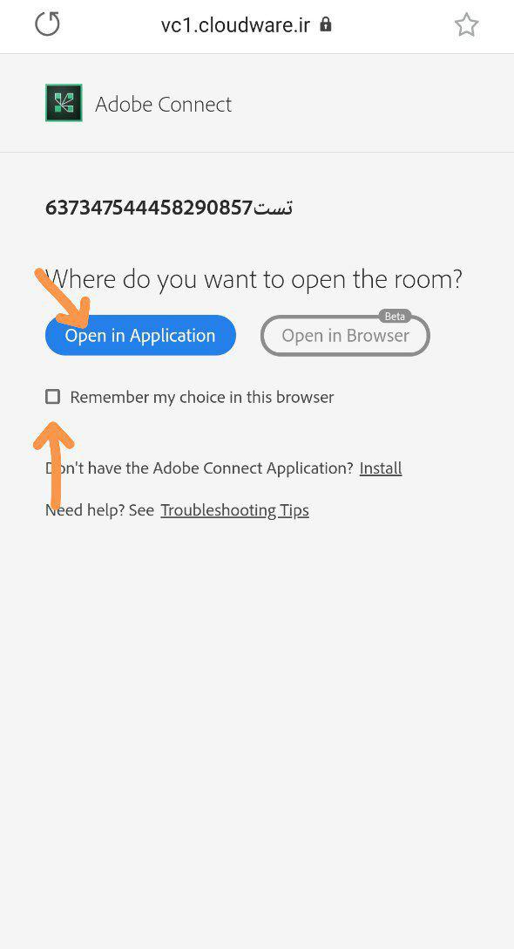Click the Adobe Connect logo icon

(64, 103)
